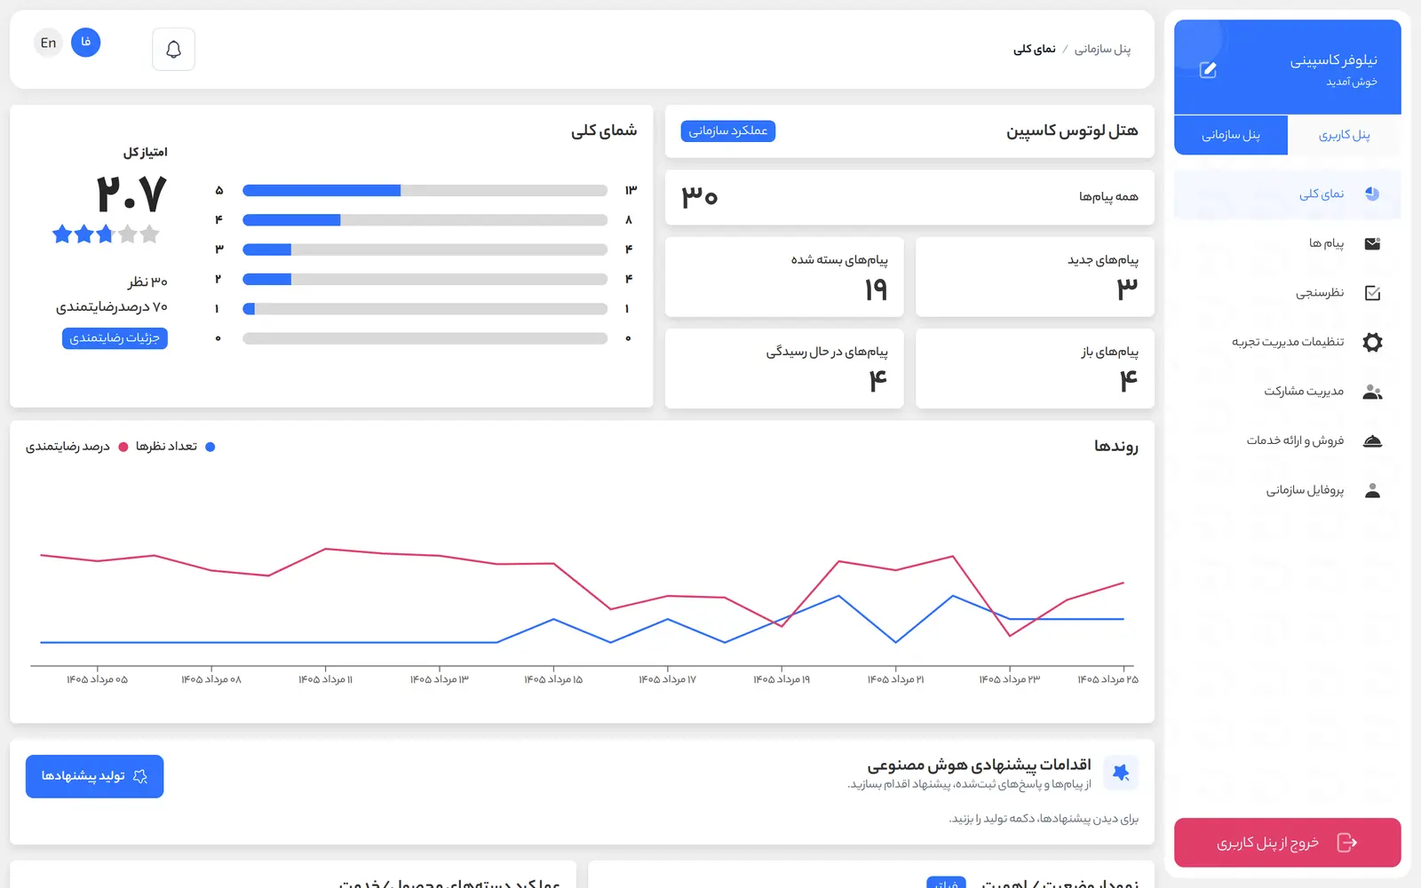Click the ۷۰ درصد رضایتمندی text

coord(112,307)
